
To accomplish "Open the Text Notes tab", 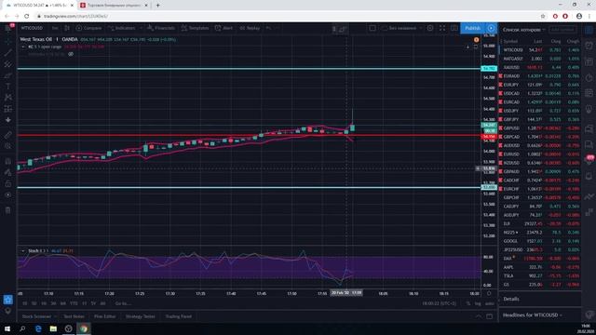I will click(74, 316).
